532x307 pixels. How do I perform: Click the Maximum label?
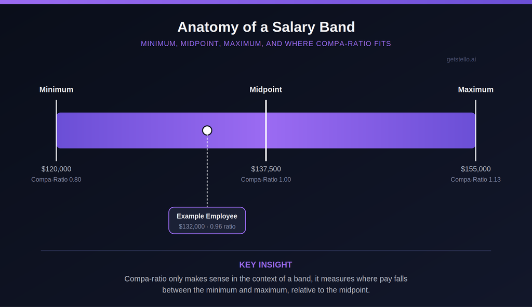476,89
